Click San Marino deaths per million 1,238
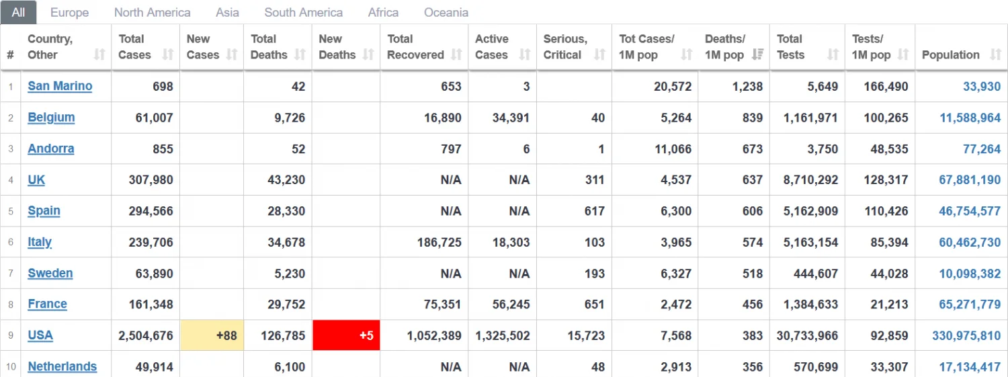 (x=748, y=86)
